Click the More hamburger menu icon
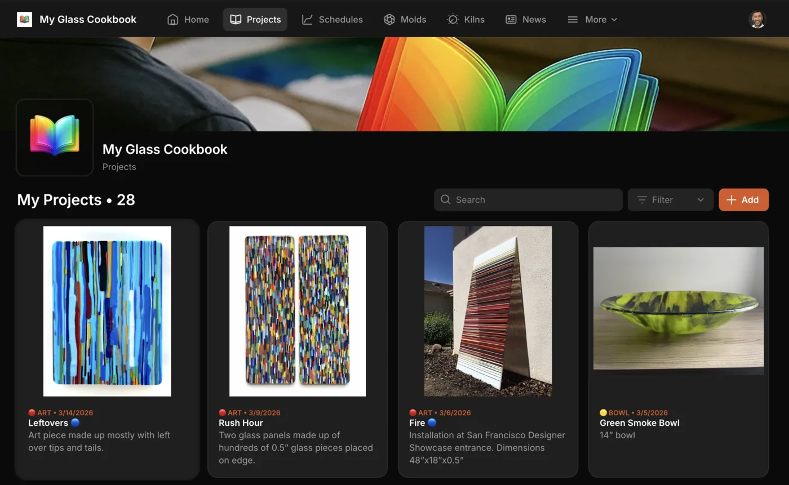Screen dimensions: 789x485 tap(573, 19)
